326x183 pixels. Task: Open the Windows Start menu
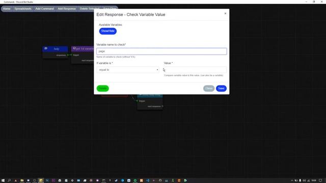3,180
